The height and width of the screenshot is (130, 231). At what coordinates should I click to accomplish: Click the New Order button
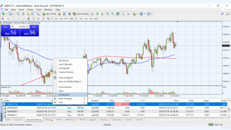[x=49, y=14]
